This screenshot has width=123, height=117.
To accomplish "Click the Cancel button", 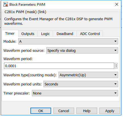I will (x=64, y=111).
